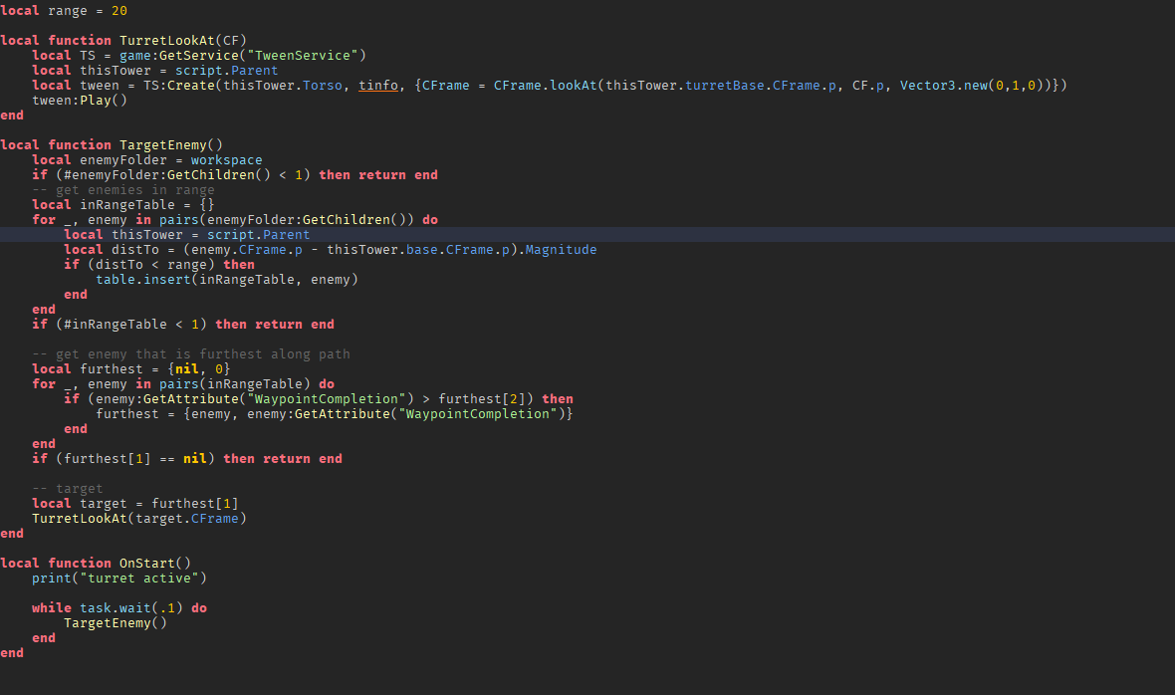Click the workspace keyword
The height and width of the screenshot is (695, 1175).
224,159
